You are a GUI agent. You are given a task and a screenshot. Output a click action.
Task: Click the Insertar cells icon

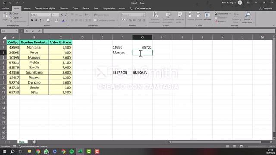[x=190, y=15]
